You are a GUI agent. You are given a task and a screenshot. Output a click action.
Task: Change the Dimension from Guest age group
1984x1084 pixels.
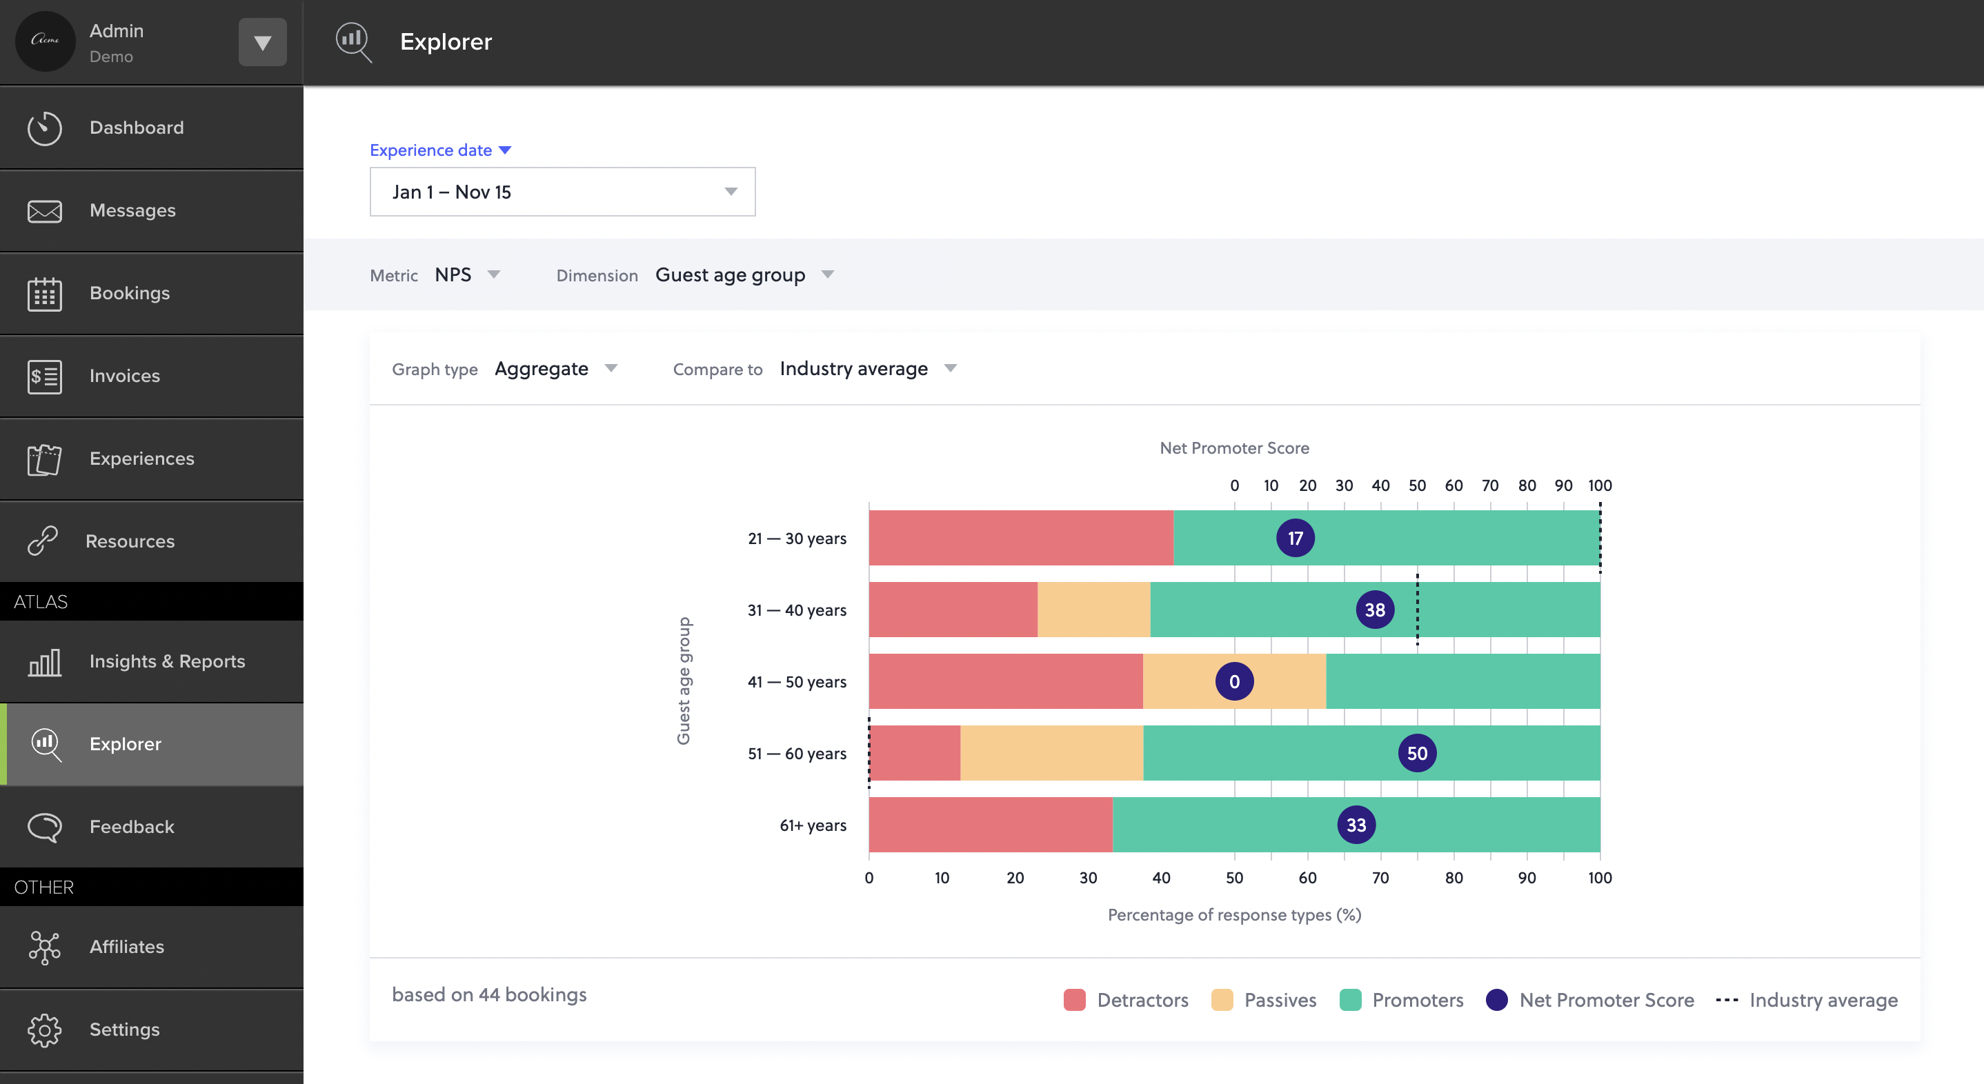click(745, 275)
